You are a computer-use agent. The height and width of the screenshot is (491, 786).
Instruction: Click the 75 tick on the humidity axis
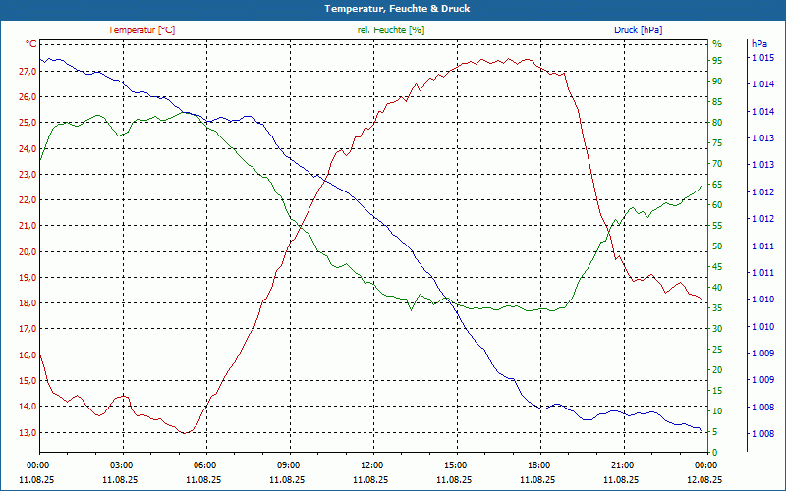tap(717, 143)
